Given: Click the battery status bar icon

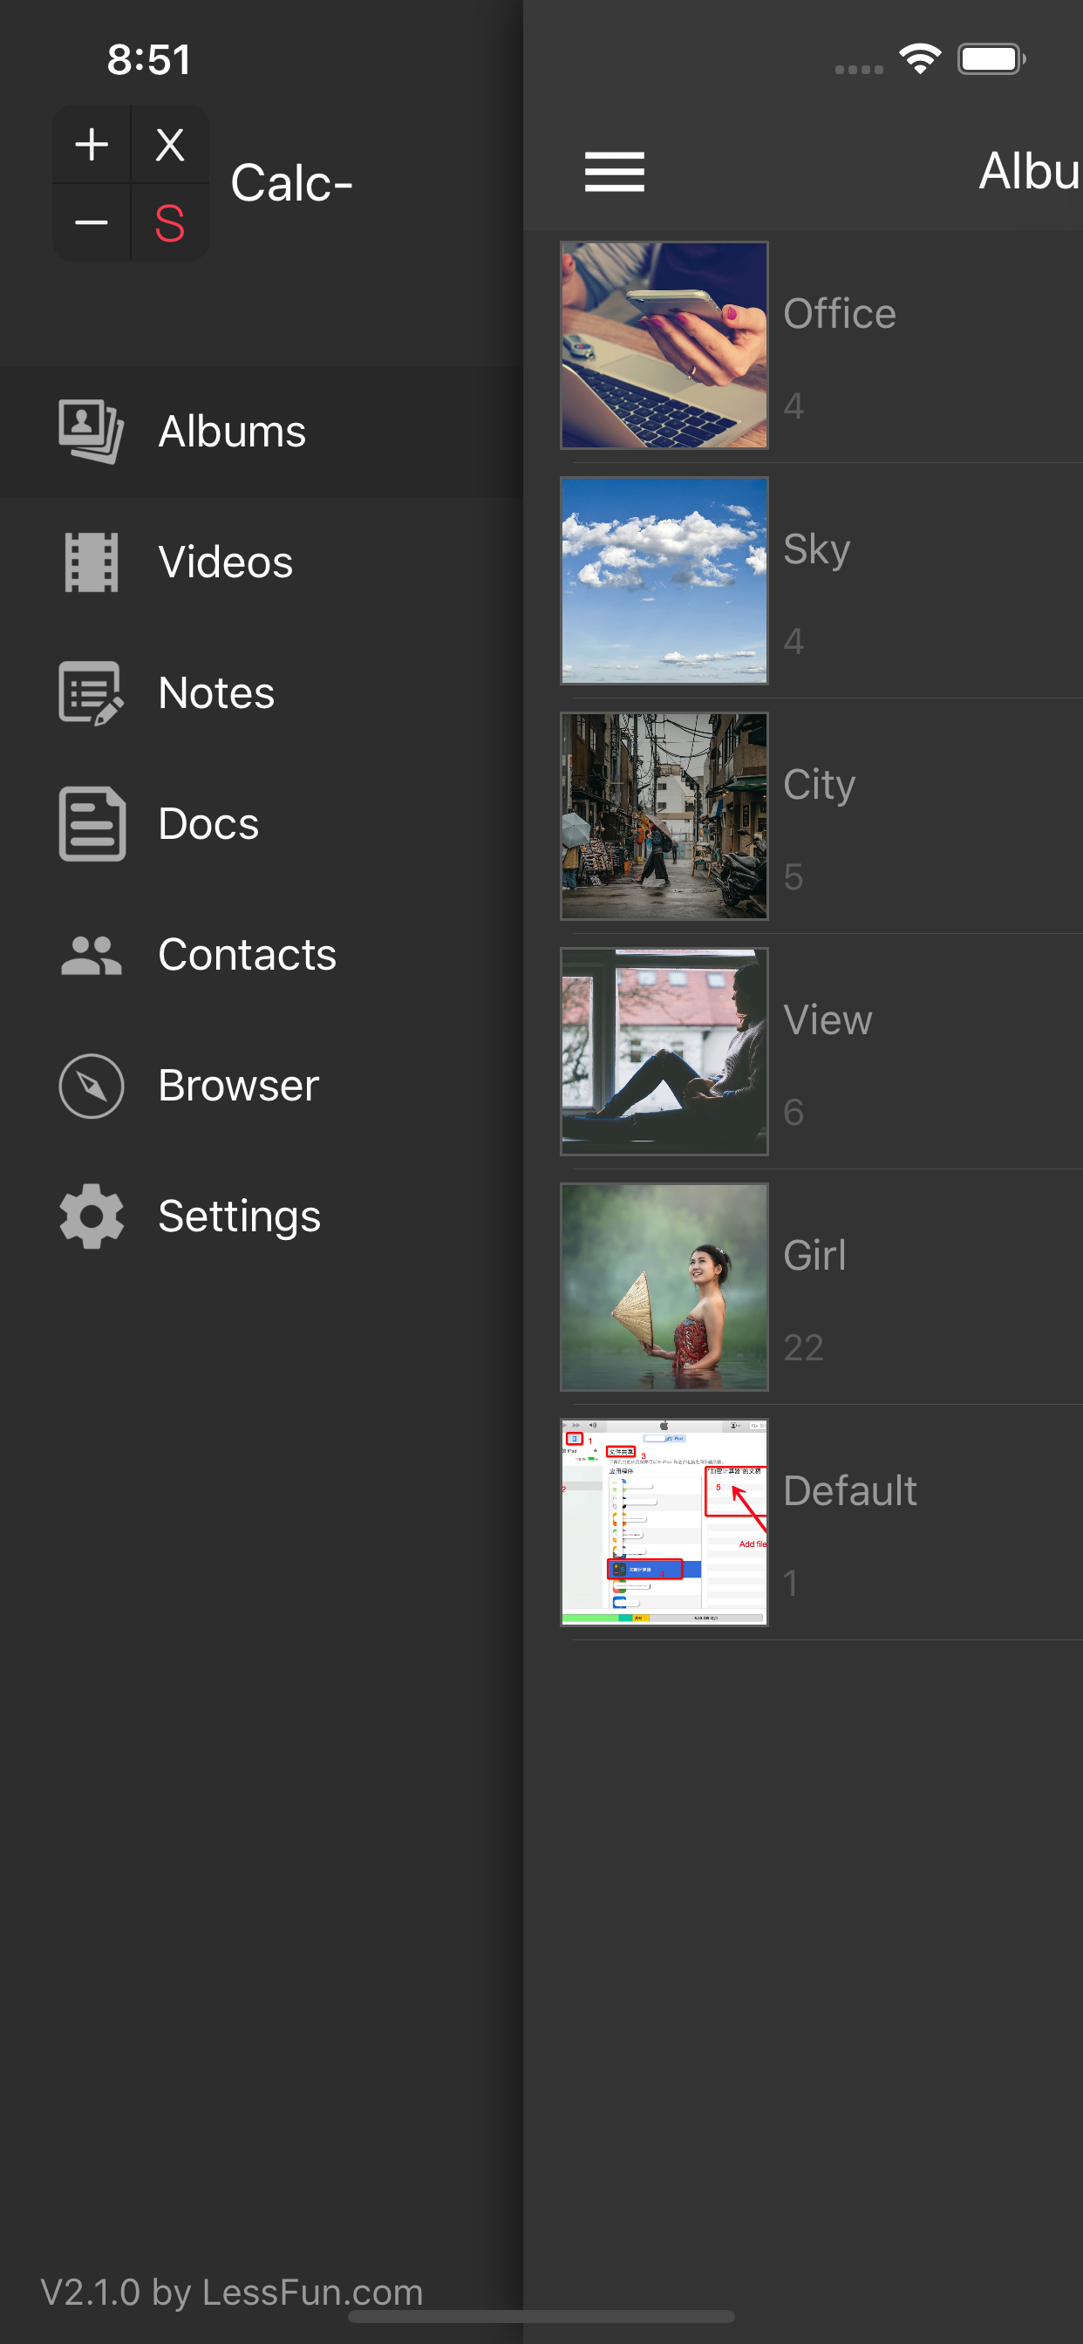Looking at the screenshot, I should (992, 59).
